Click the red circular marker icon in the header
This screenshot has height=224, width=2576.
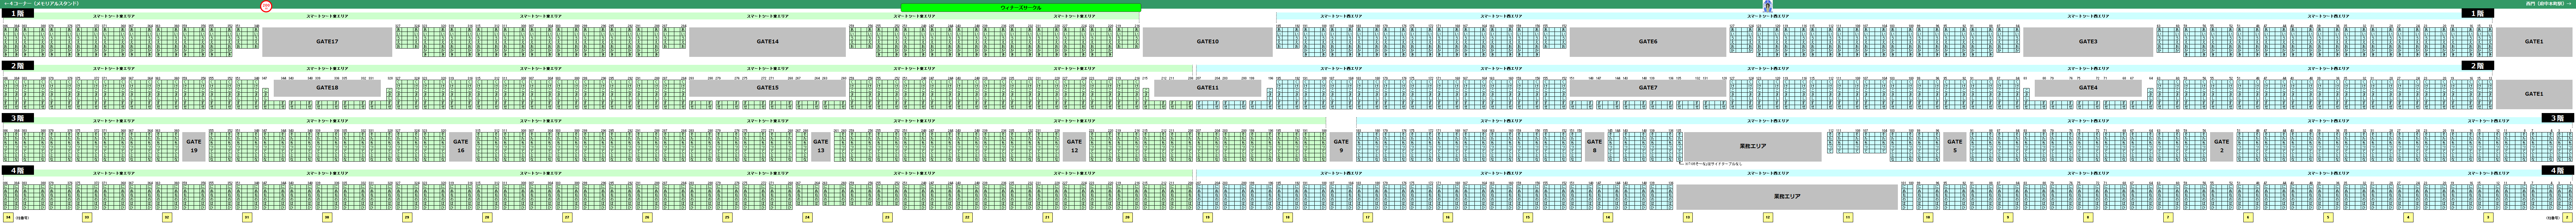[266, 6]
